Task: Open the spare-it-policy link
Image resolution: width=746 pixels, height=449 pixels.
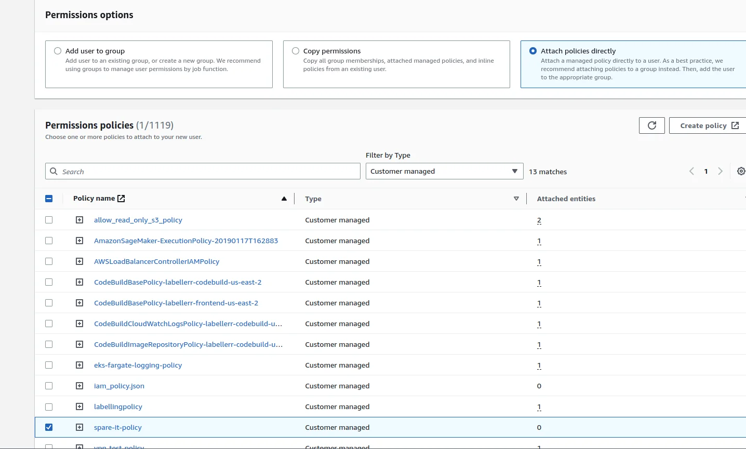Action: coord(118,427)
